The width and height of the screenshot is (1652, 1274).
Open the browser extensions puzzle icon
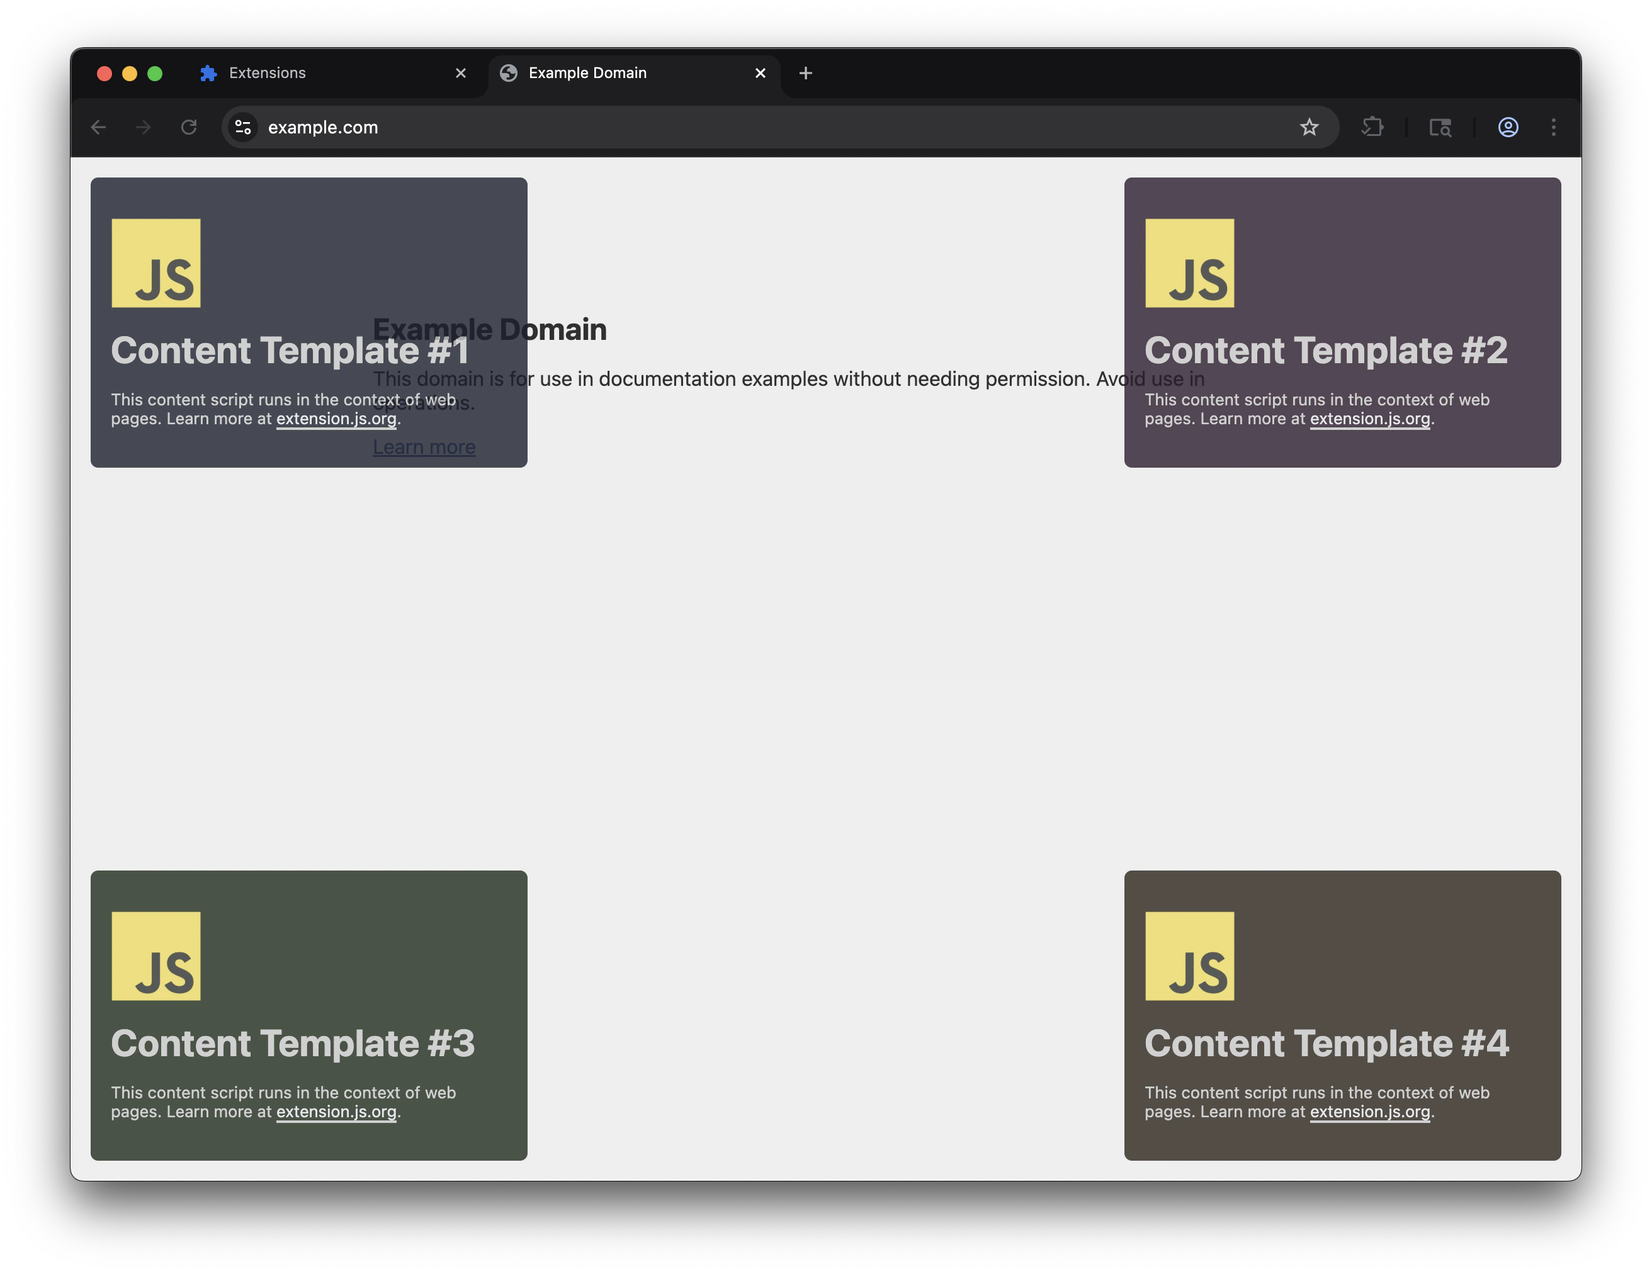pos(1373,127)
